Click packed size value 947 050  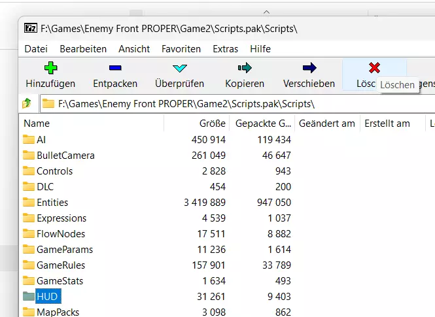(274, 203)
